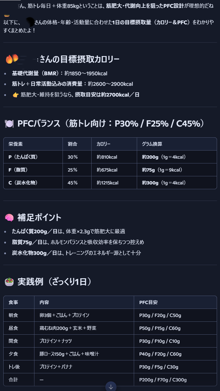
Task: Click the brain emoji beside 補足ポイント
Action: pyautogui.click(x=9, y=218)
